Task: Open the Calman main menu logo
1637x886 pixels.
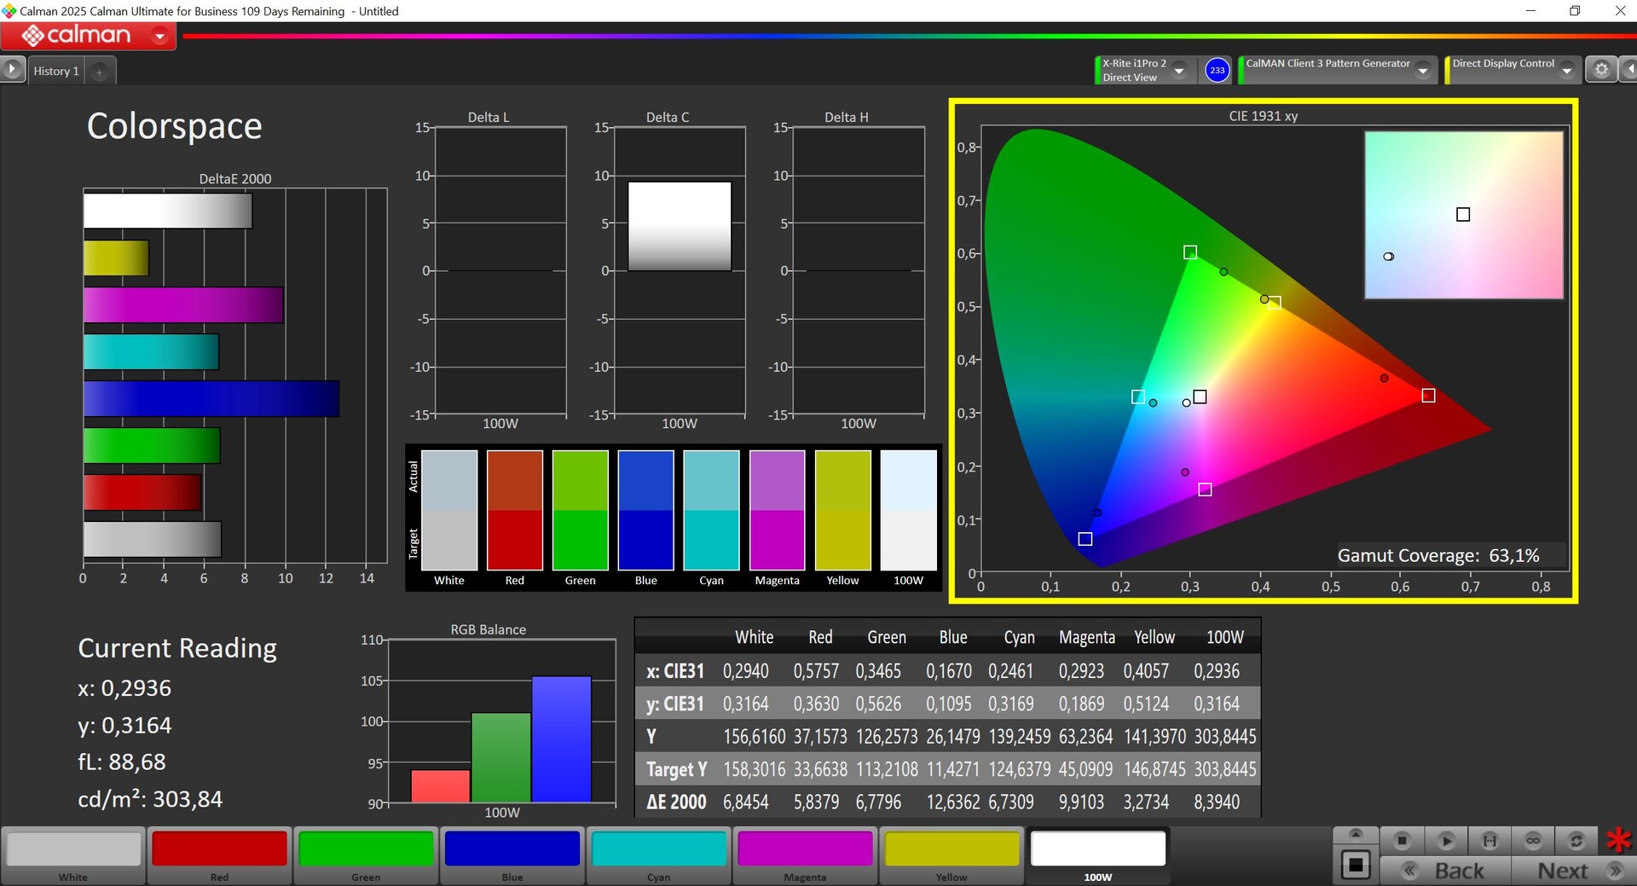Action: point(77,36)
